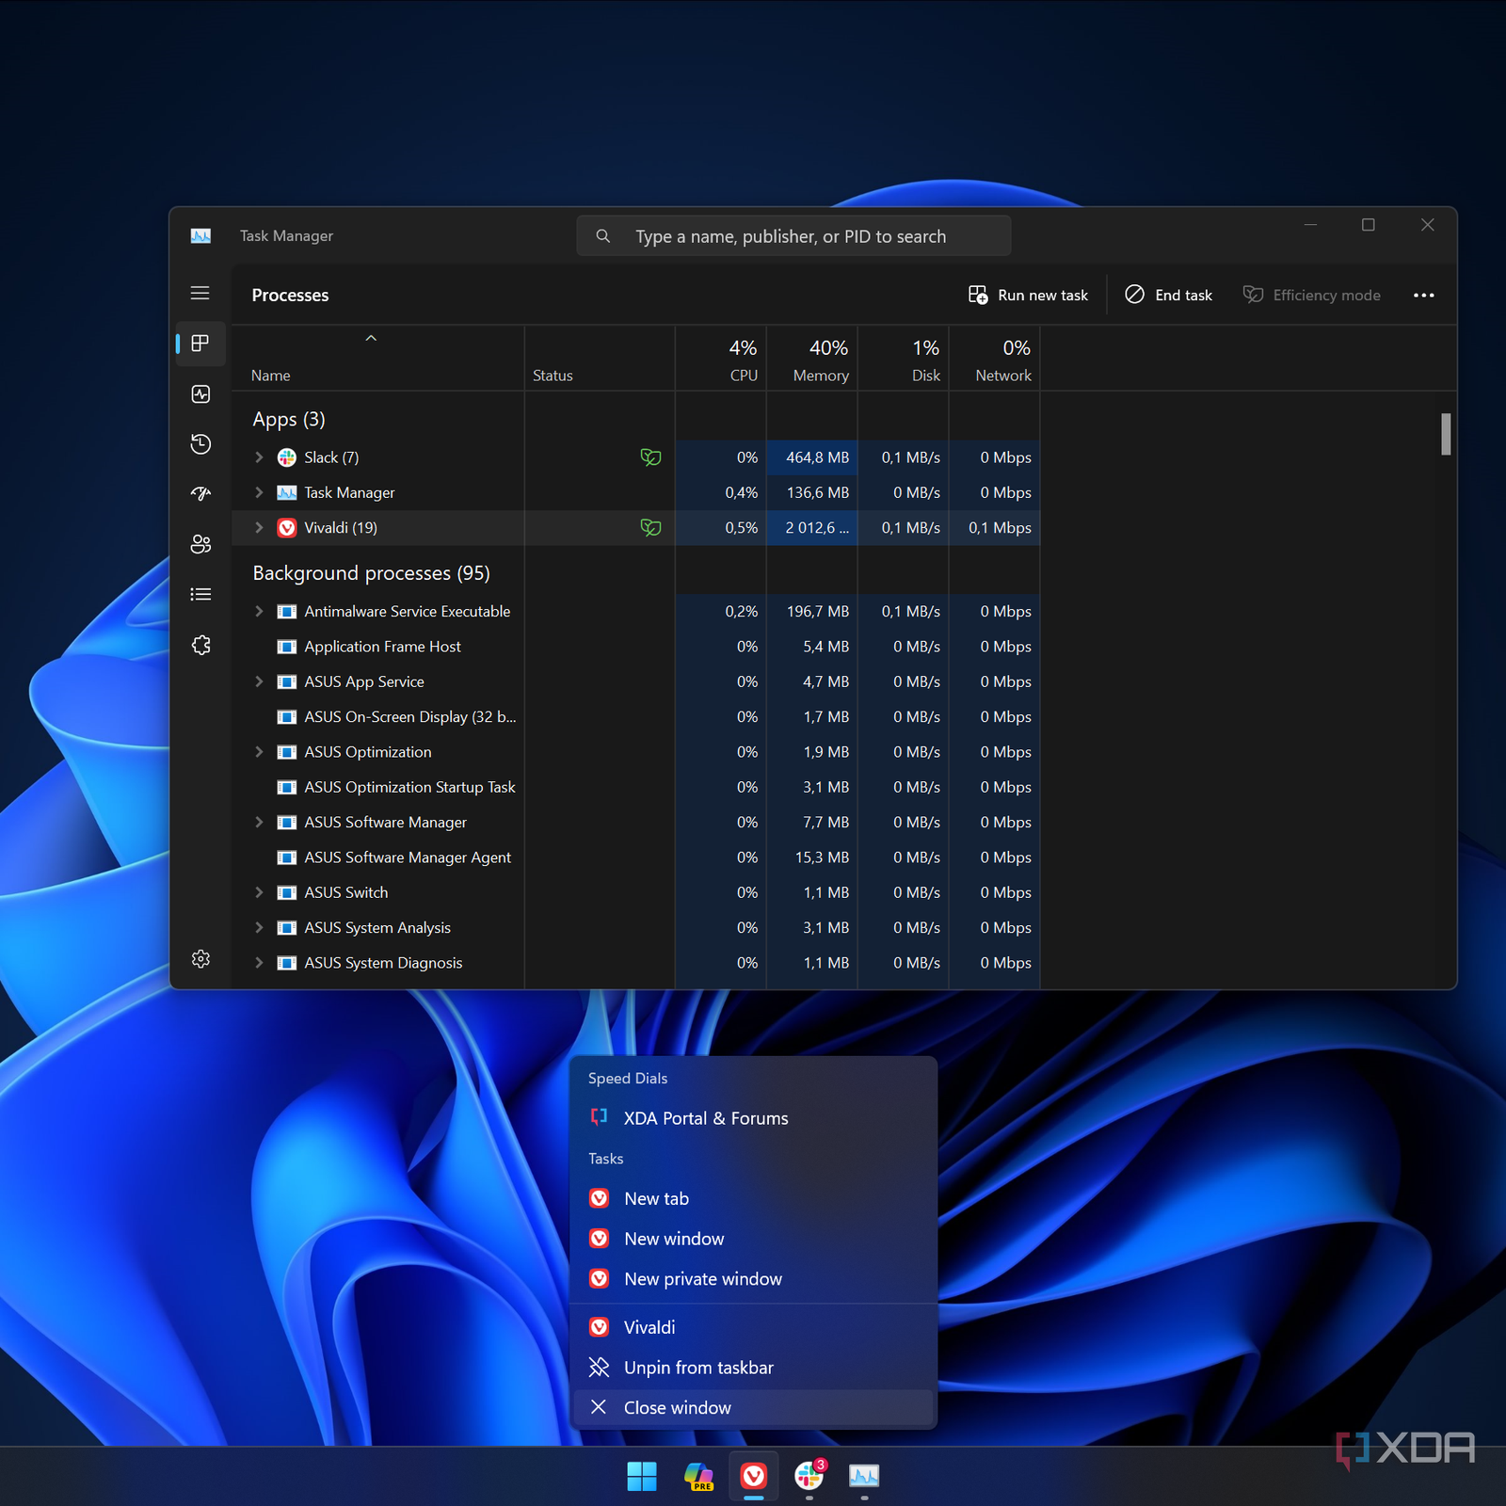Expand Antimalware Service Executable entry
The width and height of the screenshot is (1506, 1506).
259,612
